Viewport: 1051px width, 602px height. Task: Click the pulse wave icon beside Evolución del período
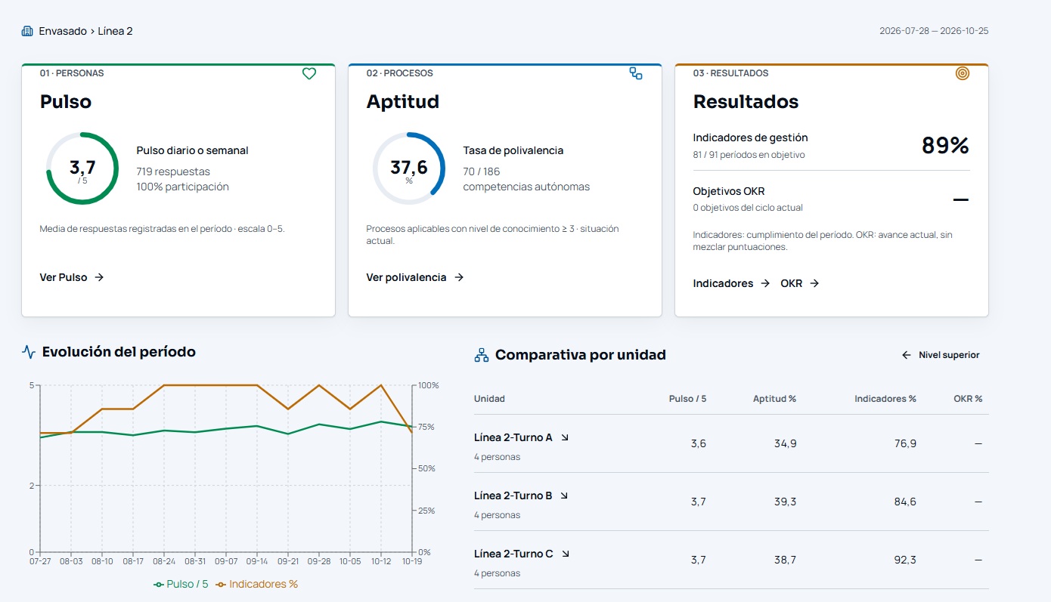[29, 352]
